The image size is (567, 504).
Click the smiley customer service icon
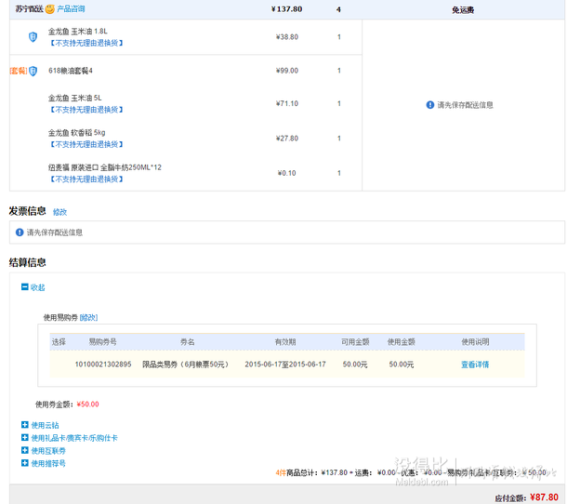[50, 9]
